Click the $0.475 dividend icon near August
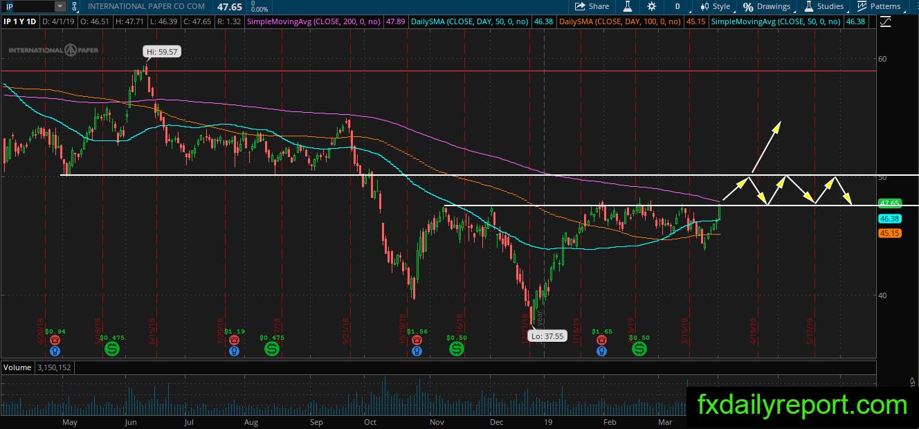The width and height of the screenshot is (919, 429). [272, 349]
